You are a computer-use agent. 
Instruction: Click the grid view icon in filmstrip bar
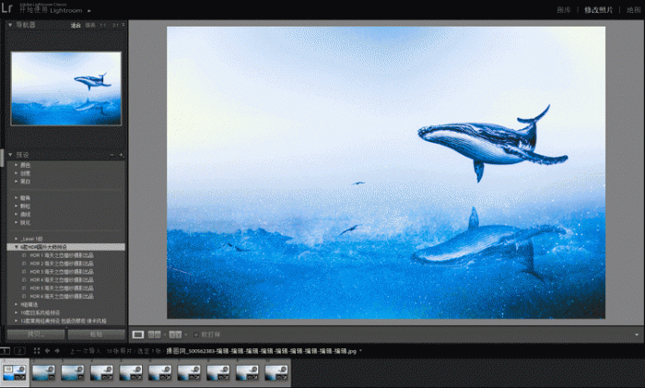[37, 351]
